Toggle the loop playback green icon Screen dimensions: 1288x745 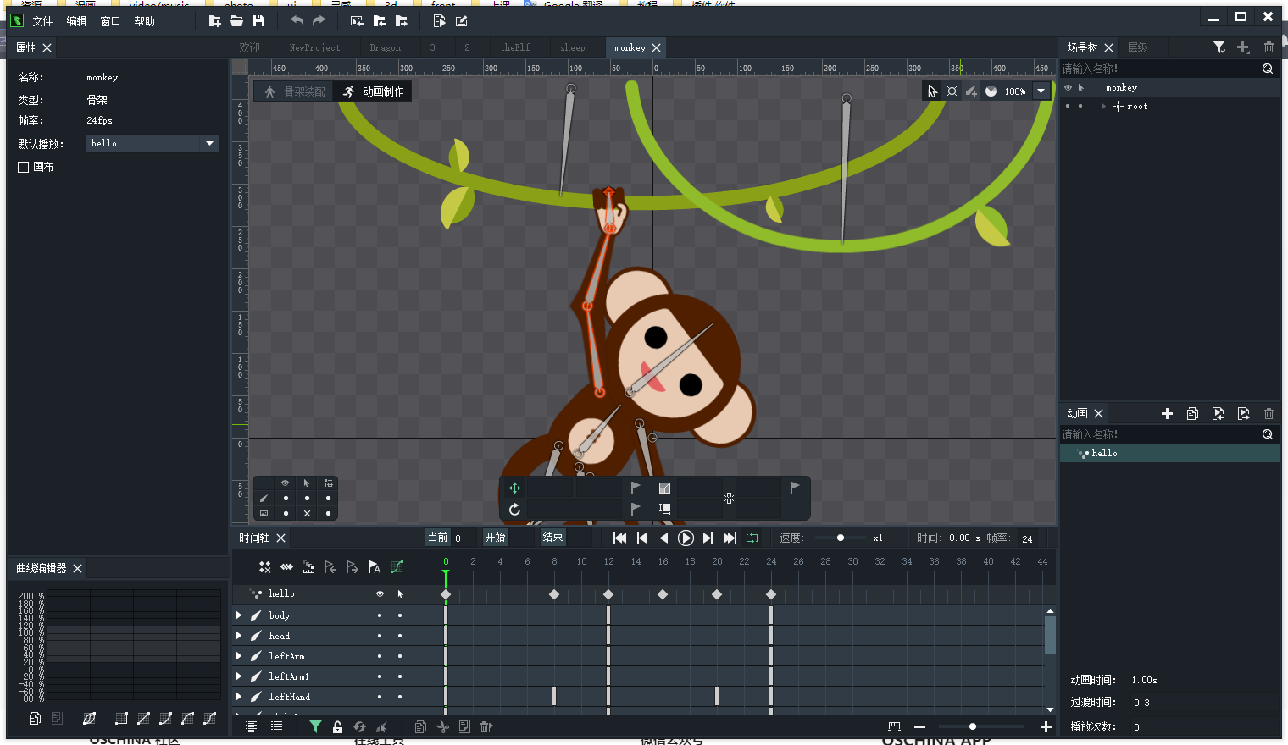[x=752, y=538]
